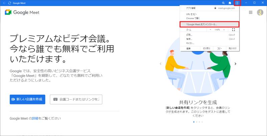Click the lock icon beside meet.google.com

[215, 8]
